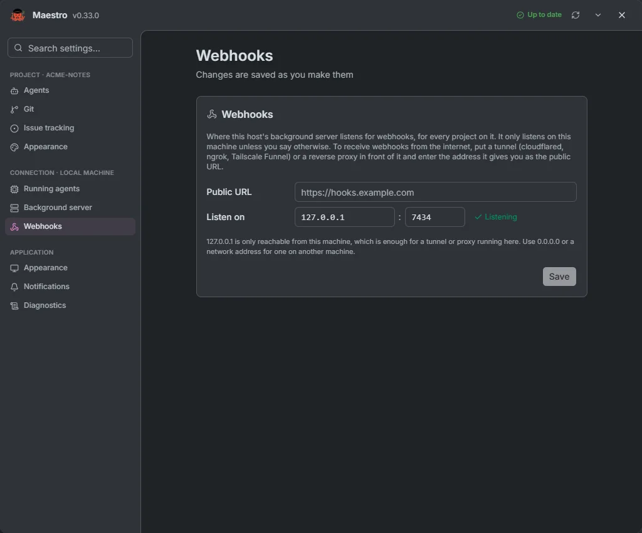The width and height of the screenshot is (642, 533).
Task: Click the 7434 port field
Action: click(x=435, y=217)
